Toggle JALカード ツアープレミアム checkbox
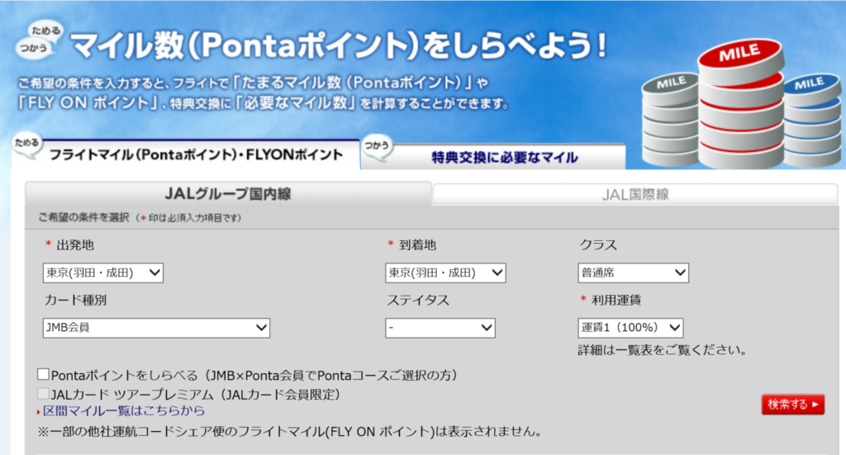The image size is (846, 455). (43, 394)
